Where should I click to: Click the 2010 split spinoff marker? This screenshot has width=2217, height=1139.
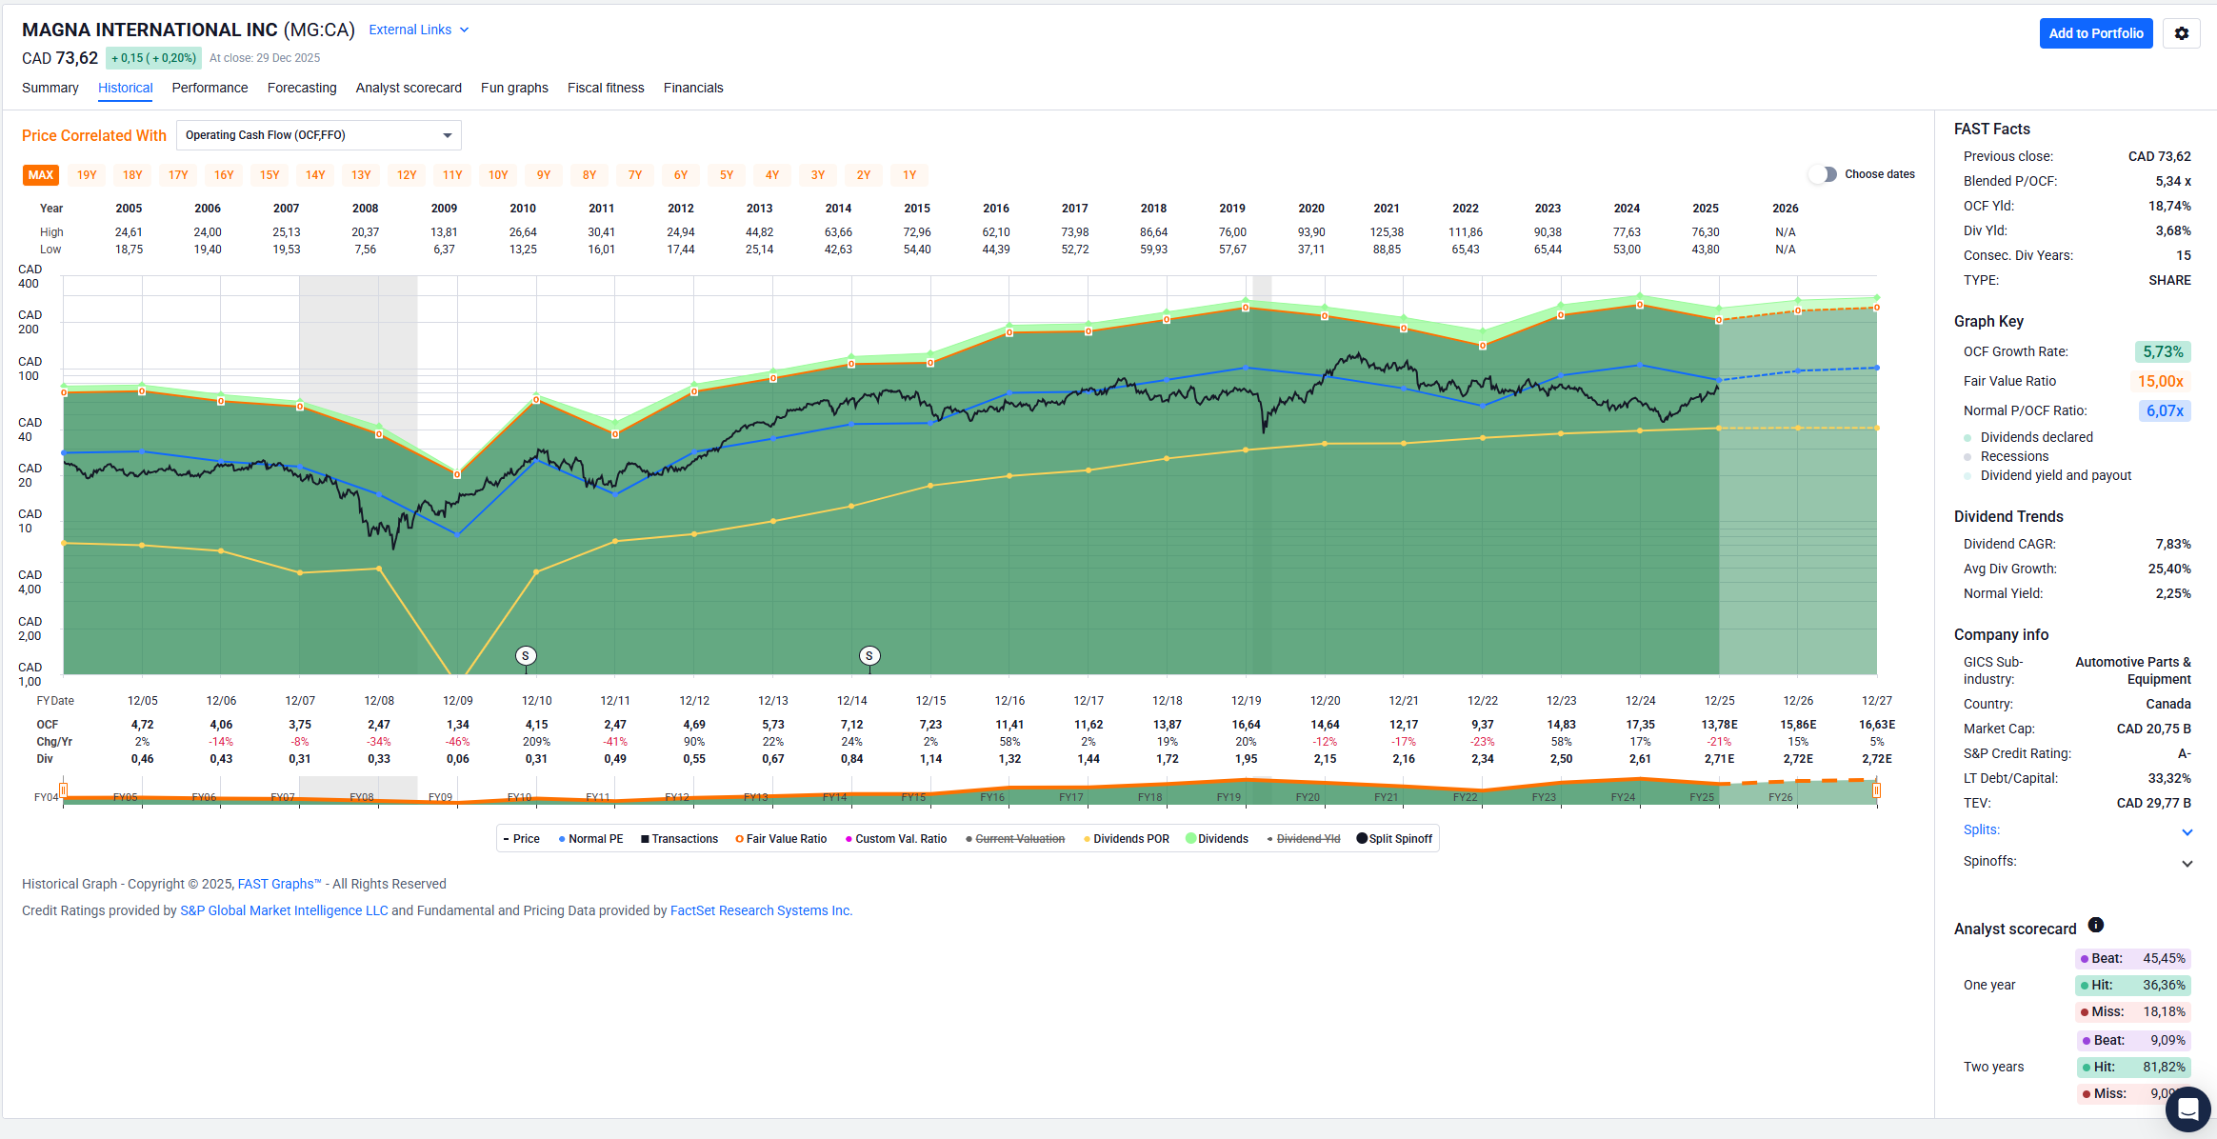pos(526,655)
